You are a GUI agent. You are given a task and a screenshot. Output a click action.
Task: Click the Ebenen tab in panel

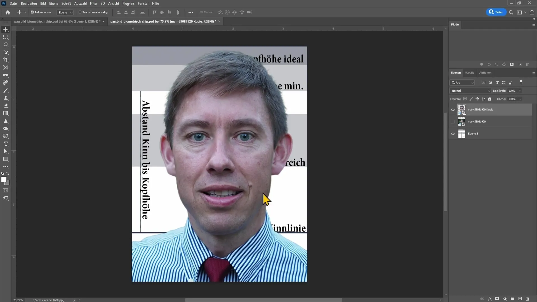(x=456, y=73)
